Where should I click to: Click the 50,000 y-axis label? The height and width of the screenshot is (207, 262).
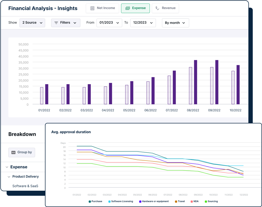coord(24,44)
